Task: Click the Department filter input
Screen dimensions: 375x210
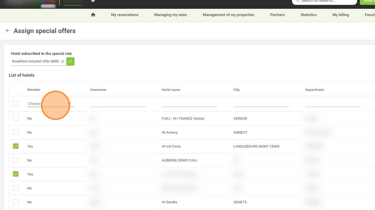Action: [x=333, y=104]
